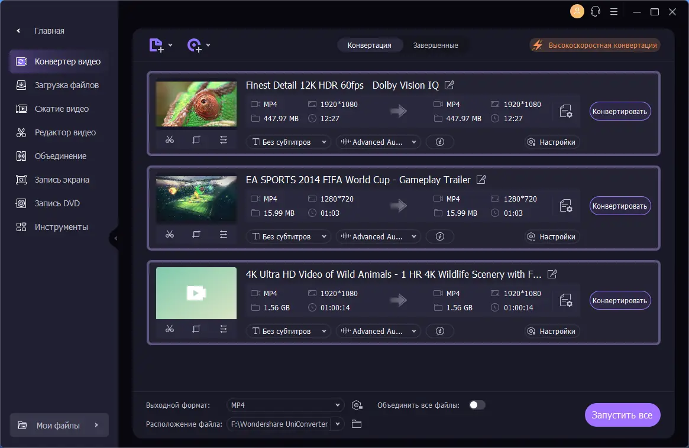Viewport: 689px width, 448px height.
Task: Open Запись DVD section
Action: click(59, 203)
